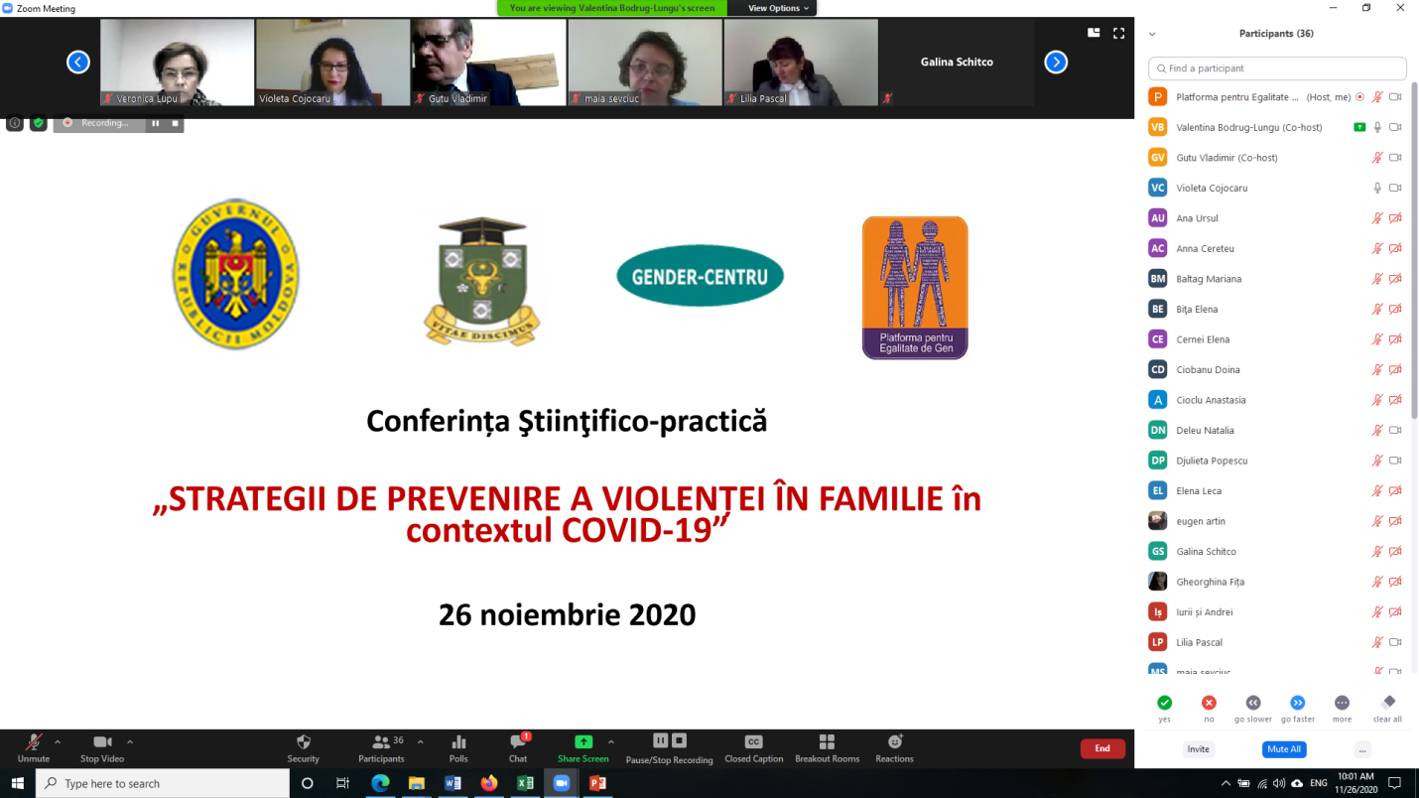The height and width of the screenshot is (798, 1419).
Task: Select maia sevciuc's video thumbnail
Action: point(645,63)
